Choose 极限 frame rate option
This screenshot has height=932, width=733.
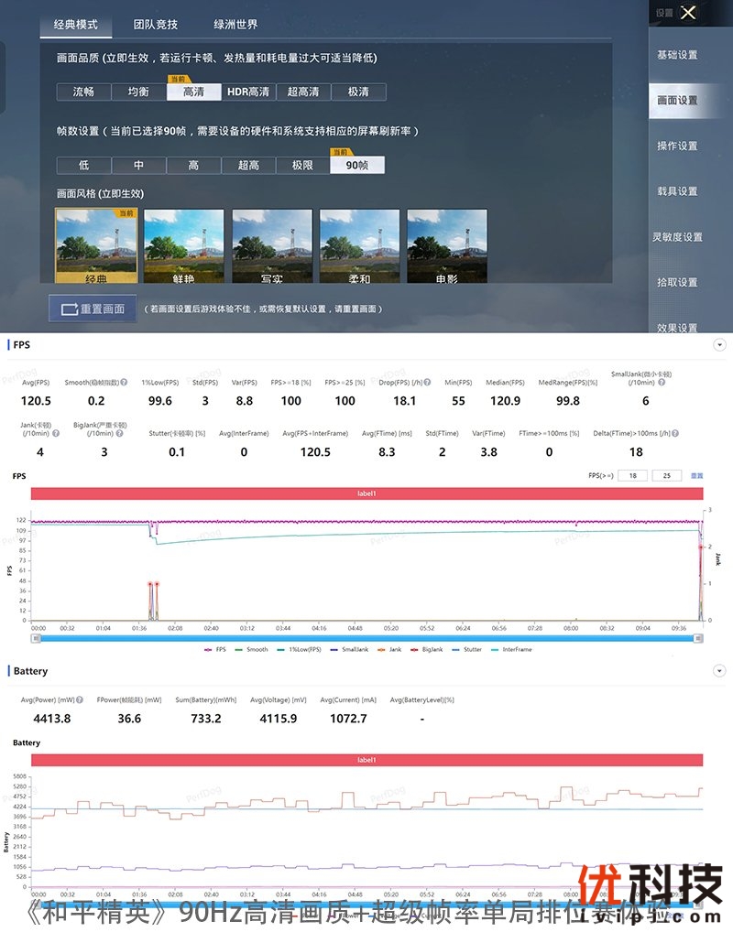click(303, 166)
